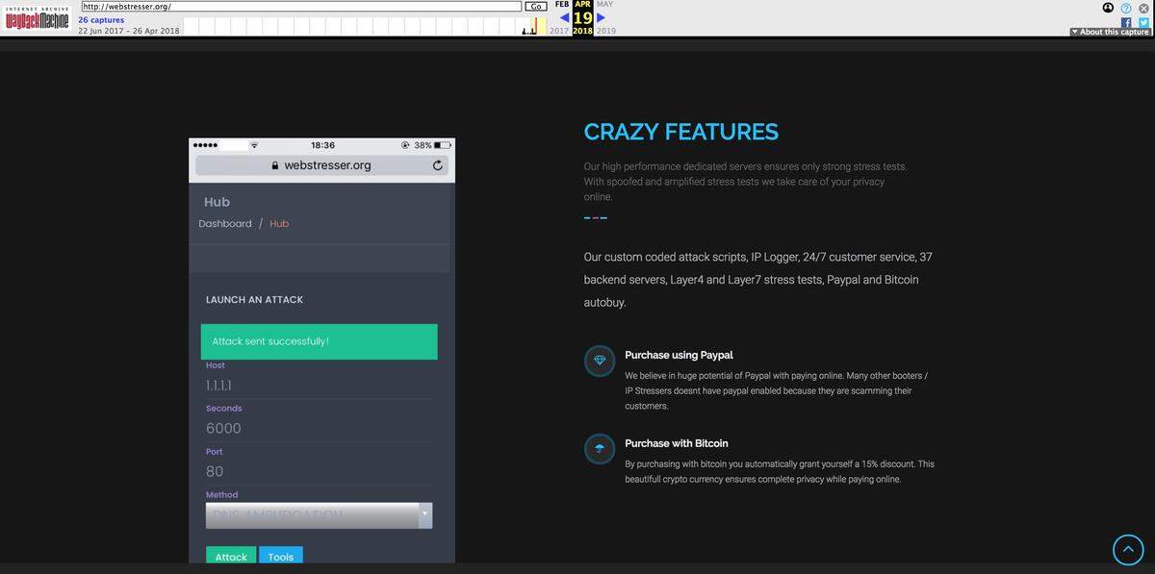Click the Wayback URL input field
This screenshot has width=1155, height=574.
(x=301, y=6)
